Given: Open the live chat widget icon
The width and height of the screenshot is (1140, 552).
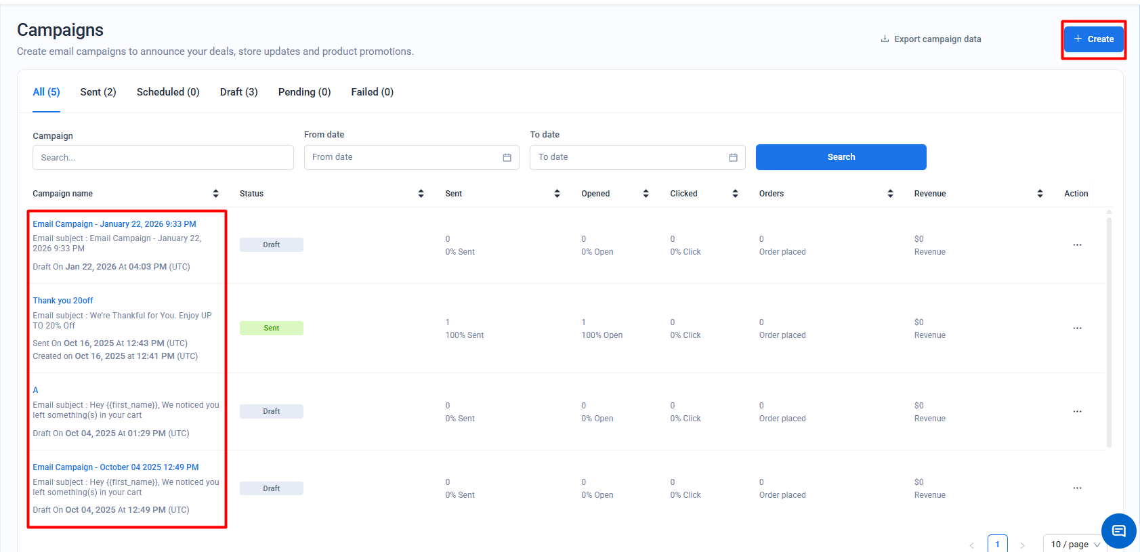Looking at the screenshot, I should point(1118,531).
